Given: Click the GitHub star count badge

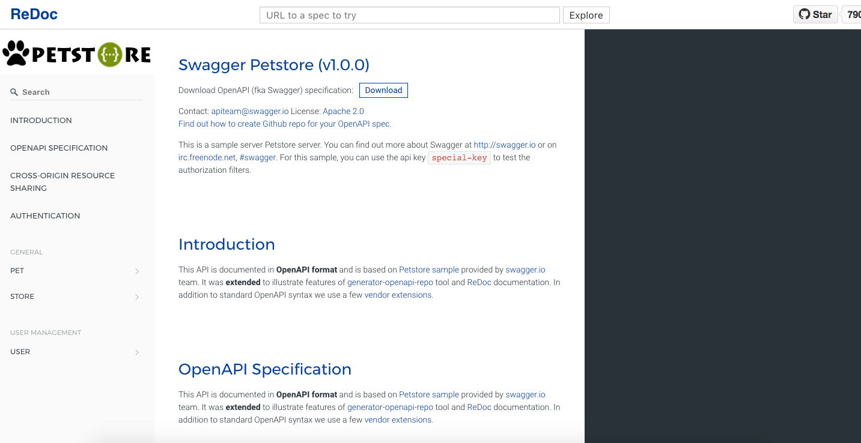Looking at the screenshot, I should coord(854,14).
